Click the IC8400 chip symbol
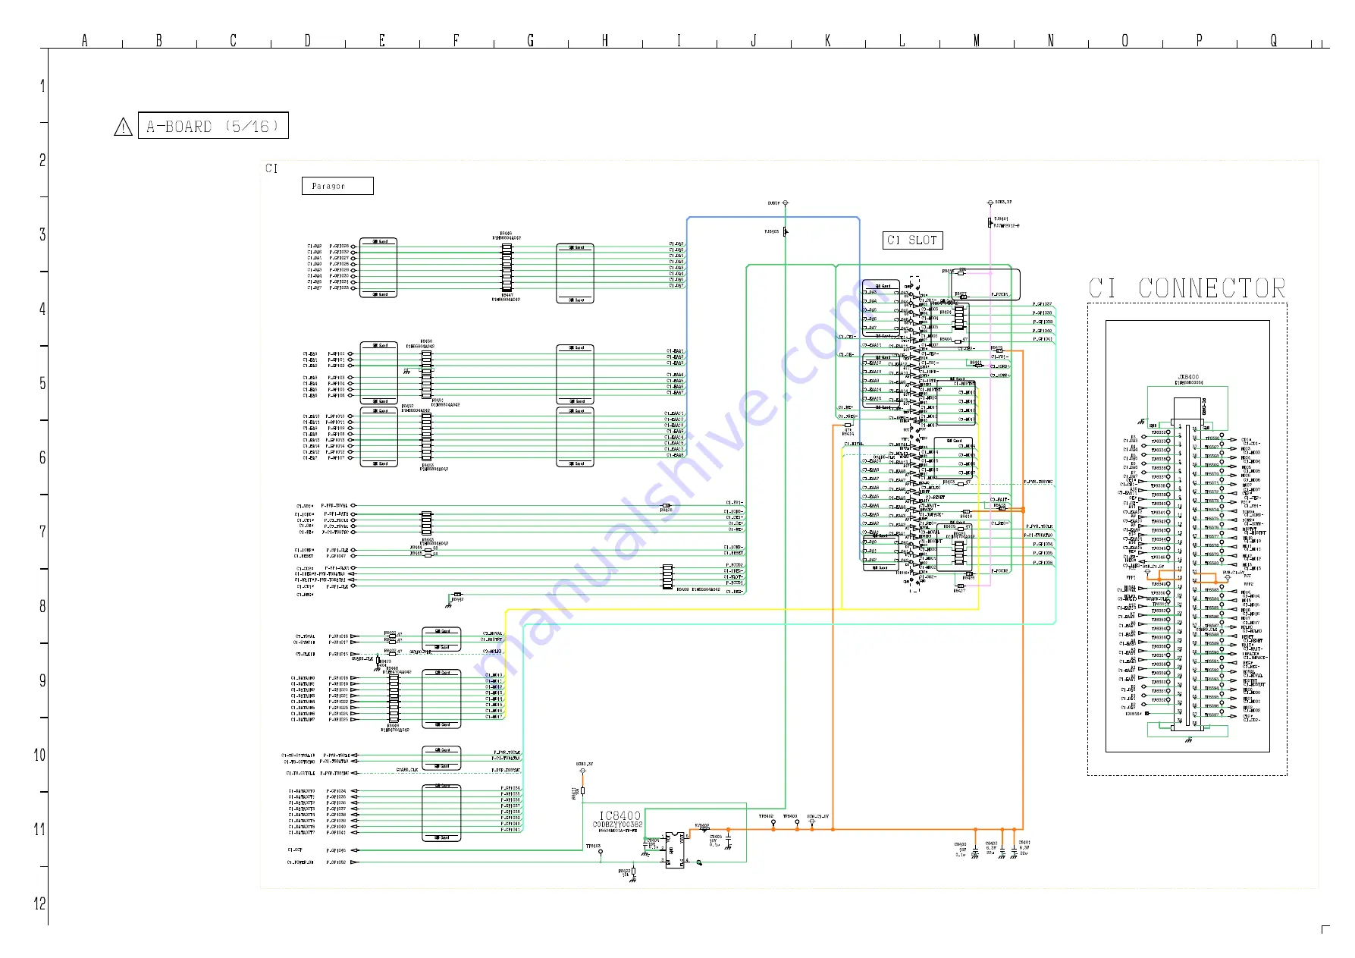 (673, 850)
